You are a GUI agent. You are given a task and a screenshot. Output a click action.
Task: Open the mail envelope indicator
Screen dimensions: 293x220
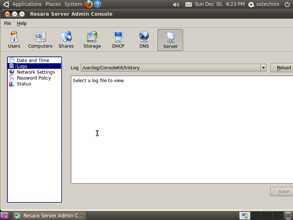click(189, 4)
